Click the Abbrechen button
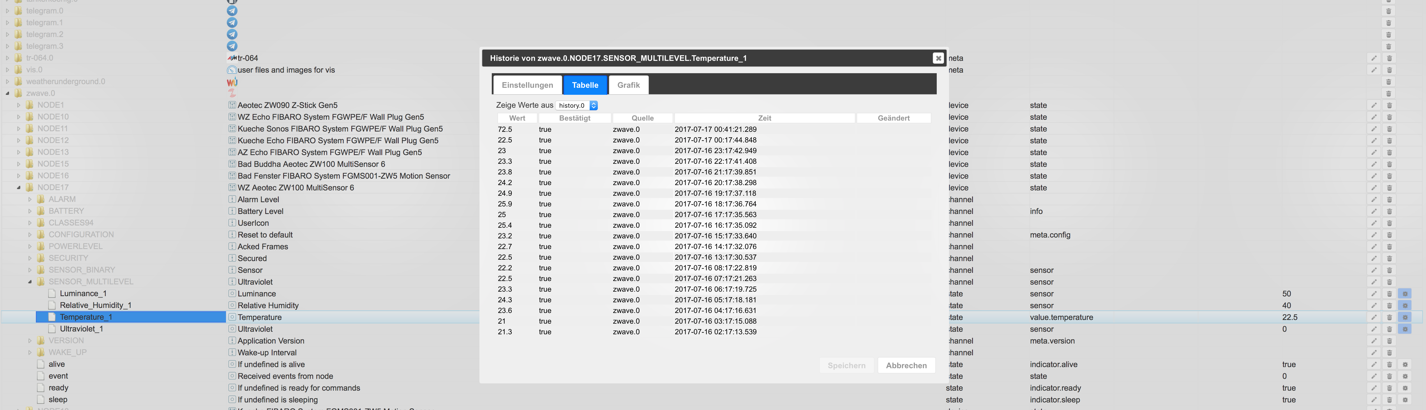Image resolution: width=1426 pixels, height=410 pixels. 906,365
